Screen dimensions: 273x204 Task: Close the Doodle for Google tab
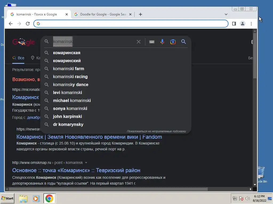(130, 14)
